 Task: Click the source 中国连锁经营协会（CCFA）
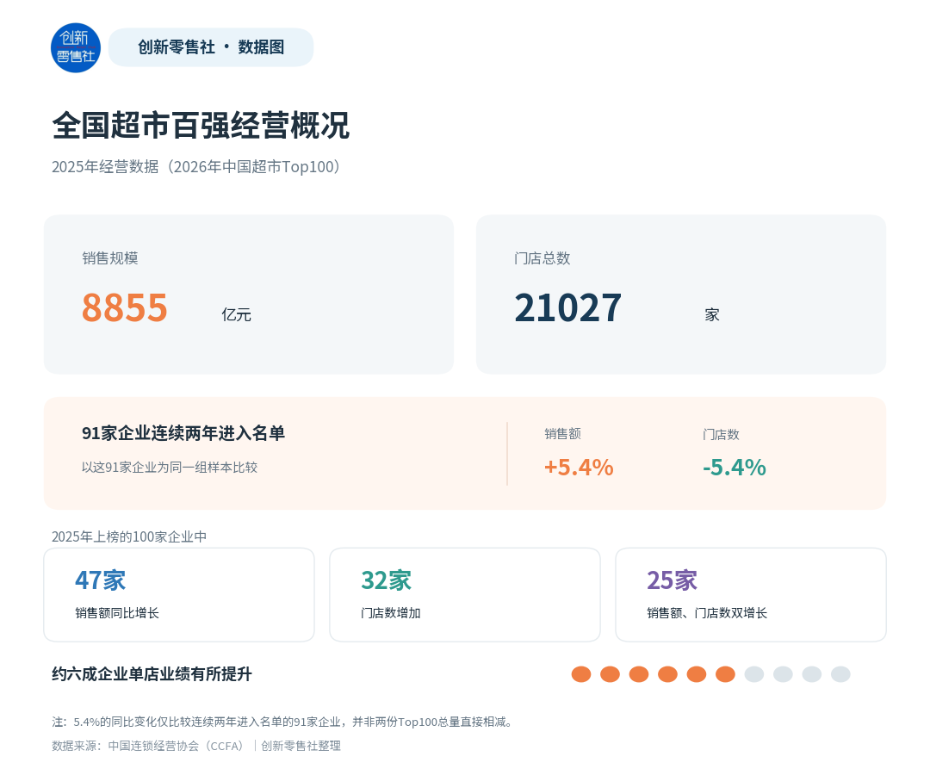point(178,746)
